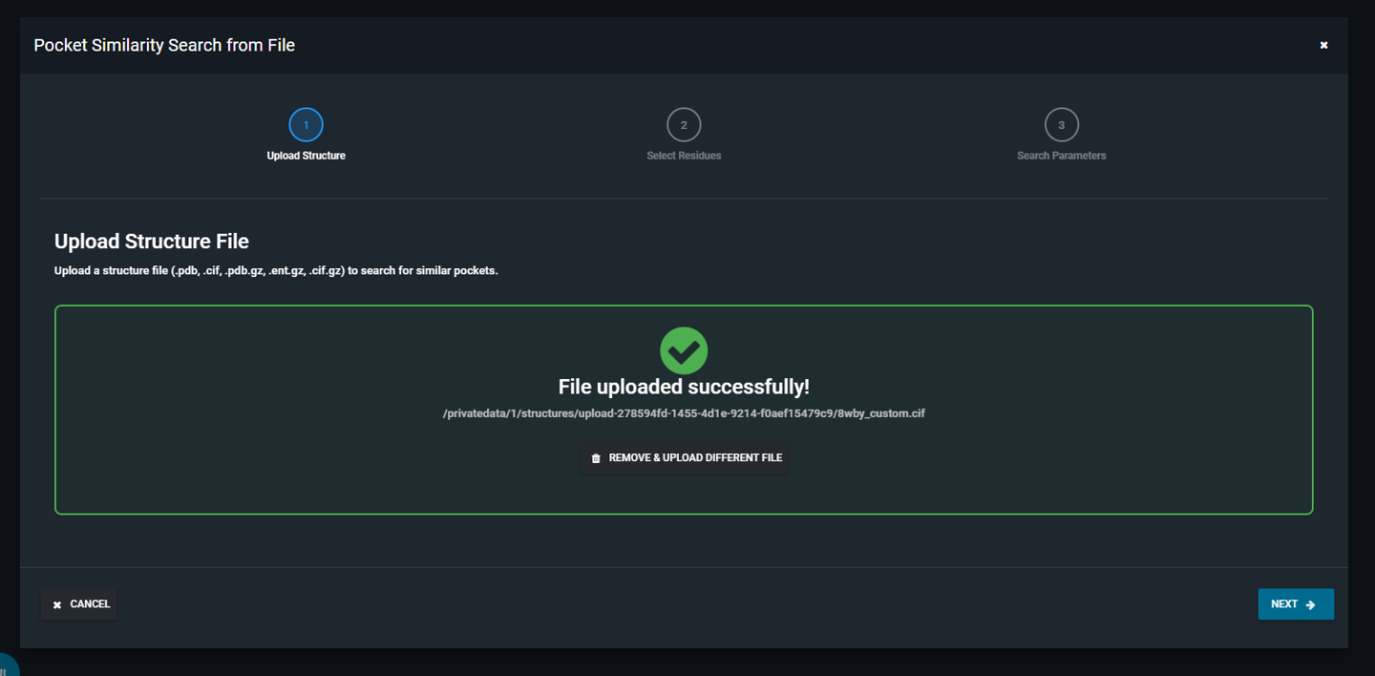1375x676 pixels.
Task: Open the Select Residues step label
Action: 684,156
